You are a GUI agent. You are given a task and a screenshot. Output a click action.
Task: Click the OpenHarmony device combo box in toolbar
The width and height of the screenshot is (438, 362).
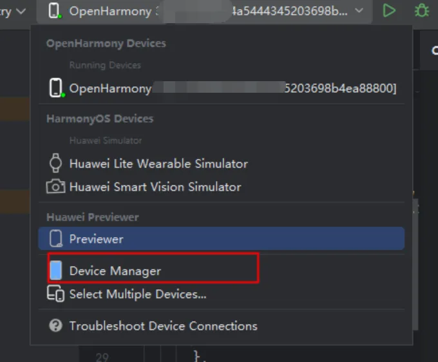click(204, 12)
